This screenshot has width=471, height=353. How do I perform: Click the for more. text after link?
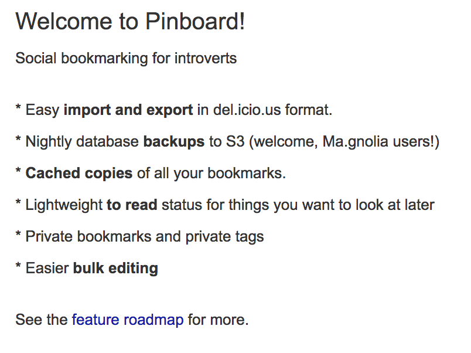(219, 320)
